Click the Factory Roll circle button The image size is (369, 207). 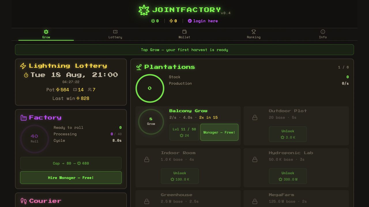pyautogui.click(x=35, y=139)
